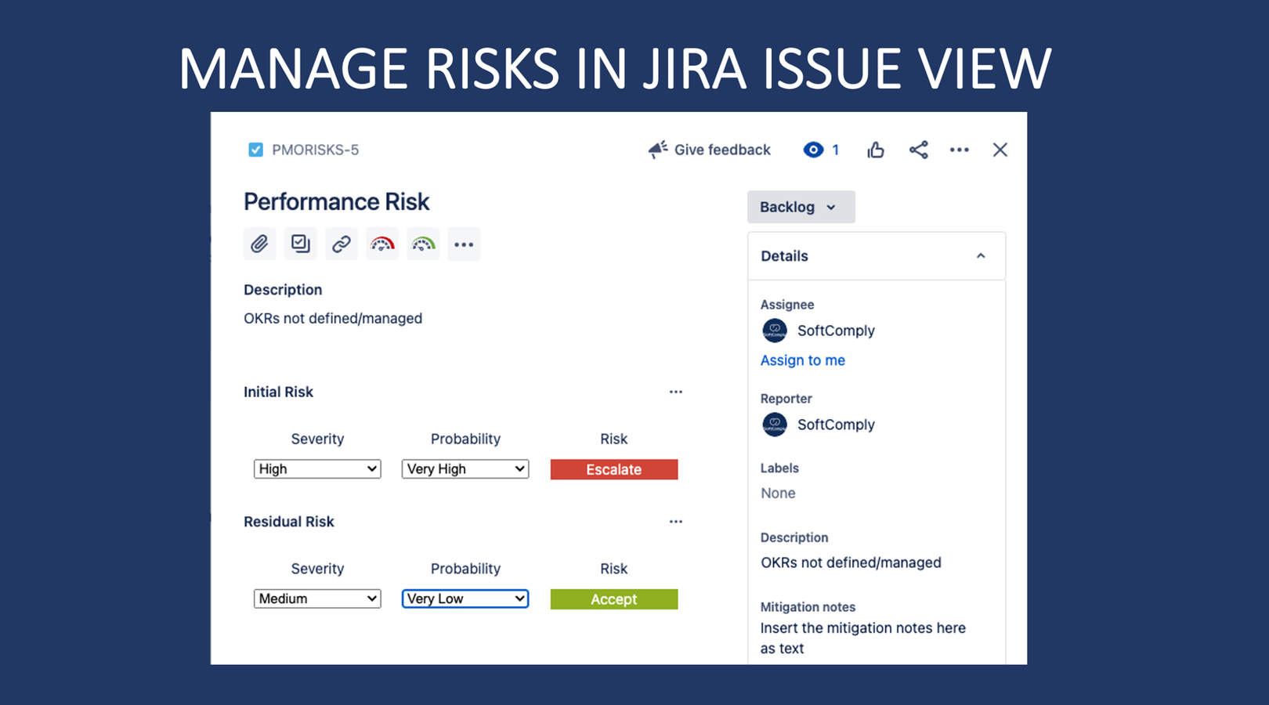
Task: Open Initial Risk options menu
Action: [675, 392]
